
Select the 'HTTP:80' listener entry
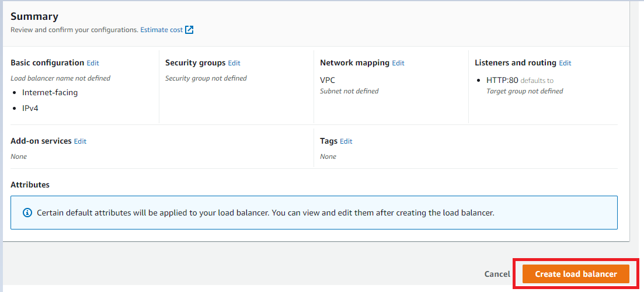point(502,80)
